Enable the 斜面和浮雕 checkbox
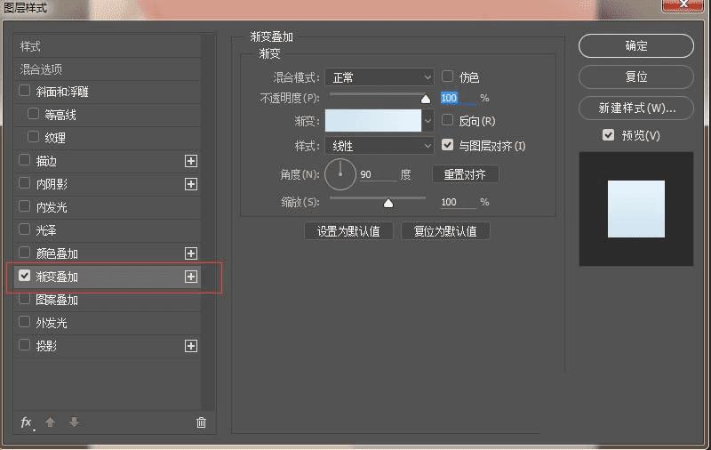Screen dimensions: 711x450 [x=25, y=91]
